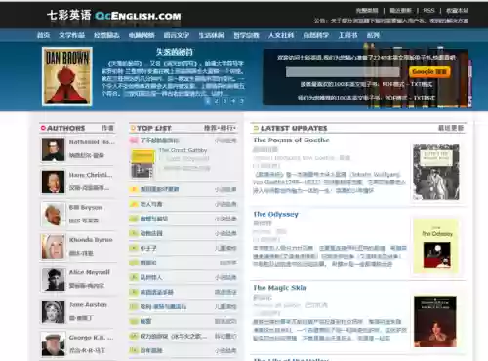Screen dimensions: 488x361
Task: Click rank badge beside 百年孤独
Action: (134, 350)
